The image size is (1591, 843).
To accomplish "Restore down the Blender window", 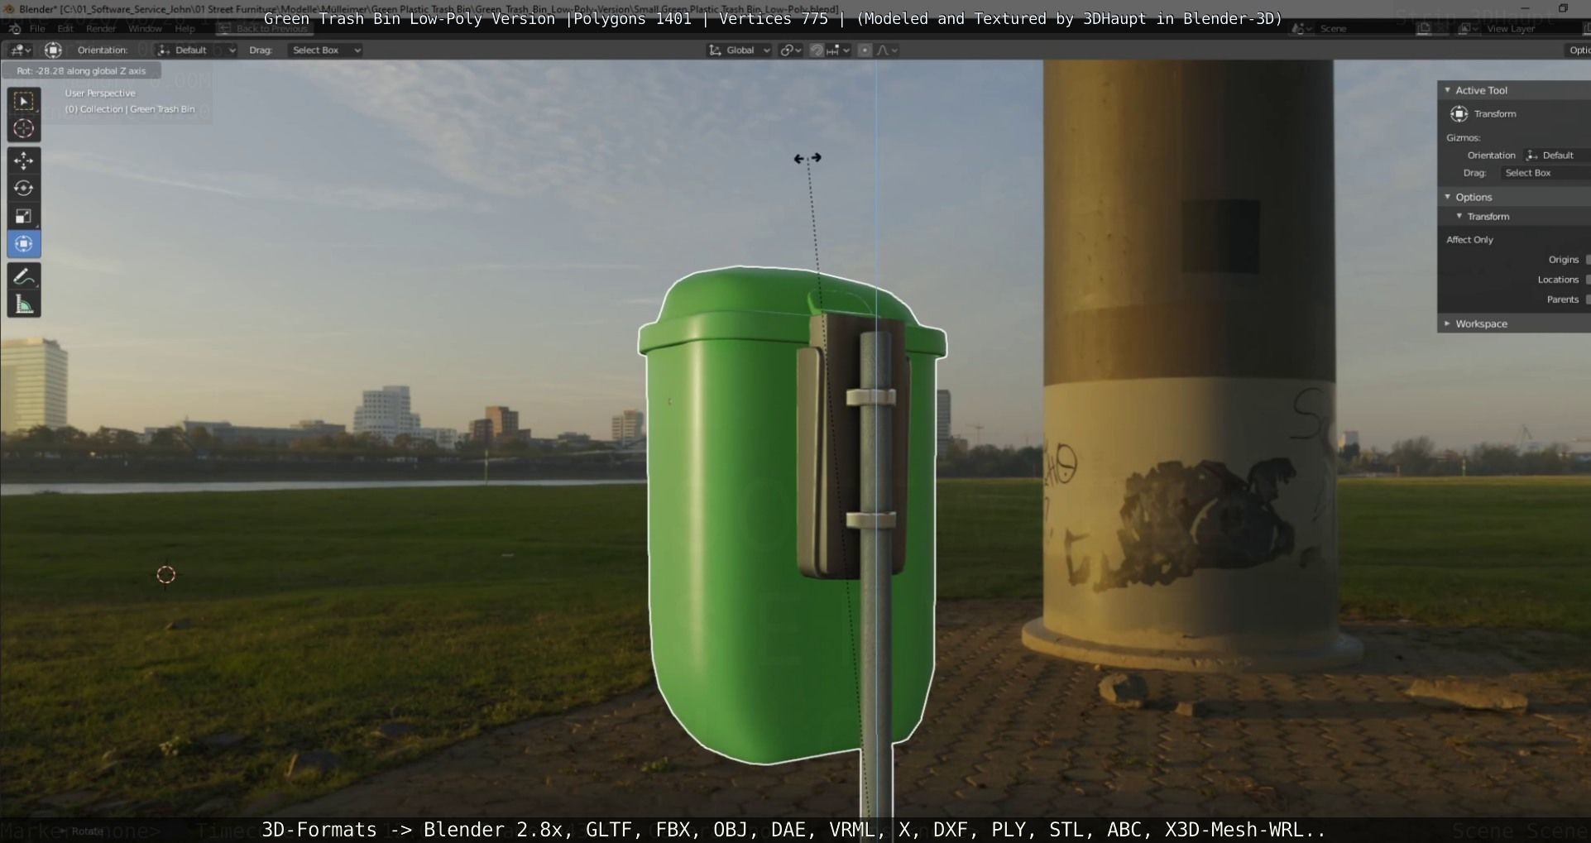I will pyautogui.click(x=1563, y=8).
